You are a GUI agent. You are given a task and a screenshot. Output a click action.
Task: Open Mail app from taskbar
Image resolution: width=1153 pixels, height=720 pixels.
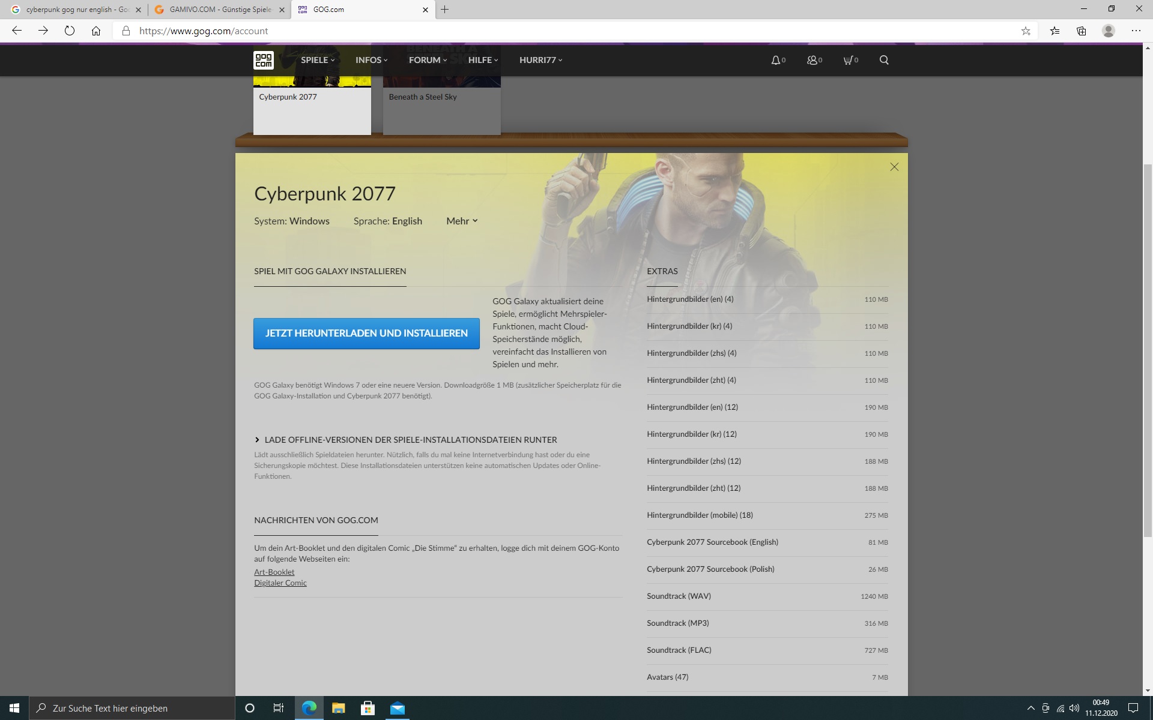[397, 708]
